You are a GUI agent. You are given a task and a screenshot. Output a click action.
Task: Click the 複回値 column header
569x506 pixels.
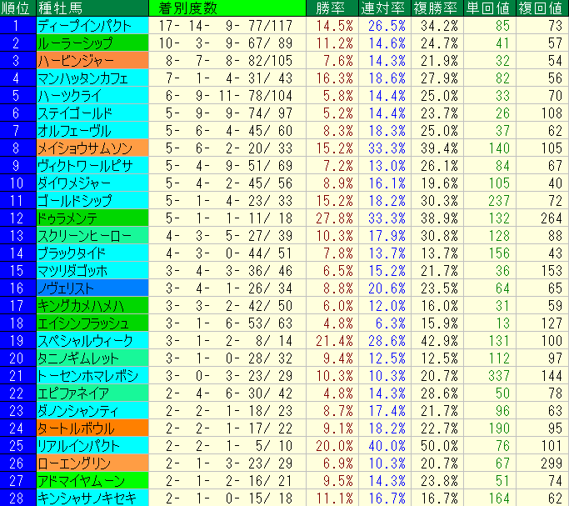[542, 8]
